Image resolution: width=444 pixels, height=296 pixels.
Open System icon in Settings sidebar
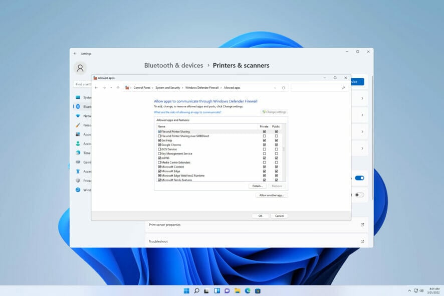point(78,97)
